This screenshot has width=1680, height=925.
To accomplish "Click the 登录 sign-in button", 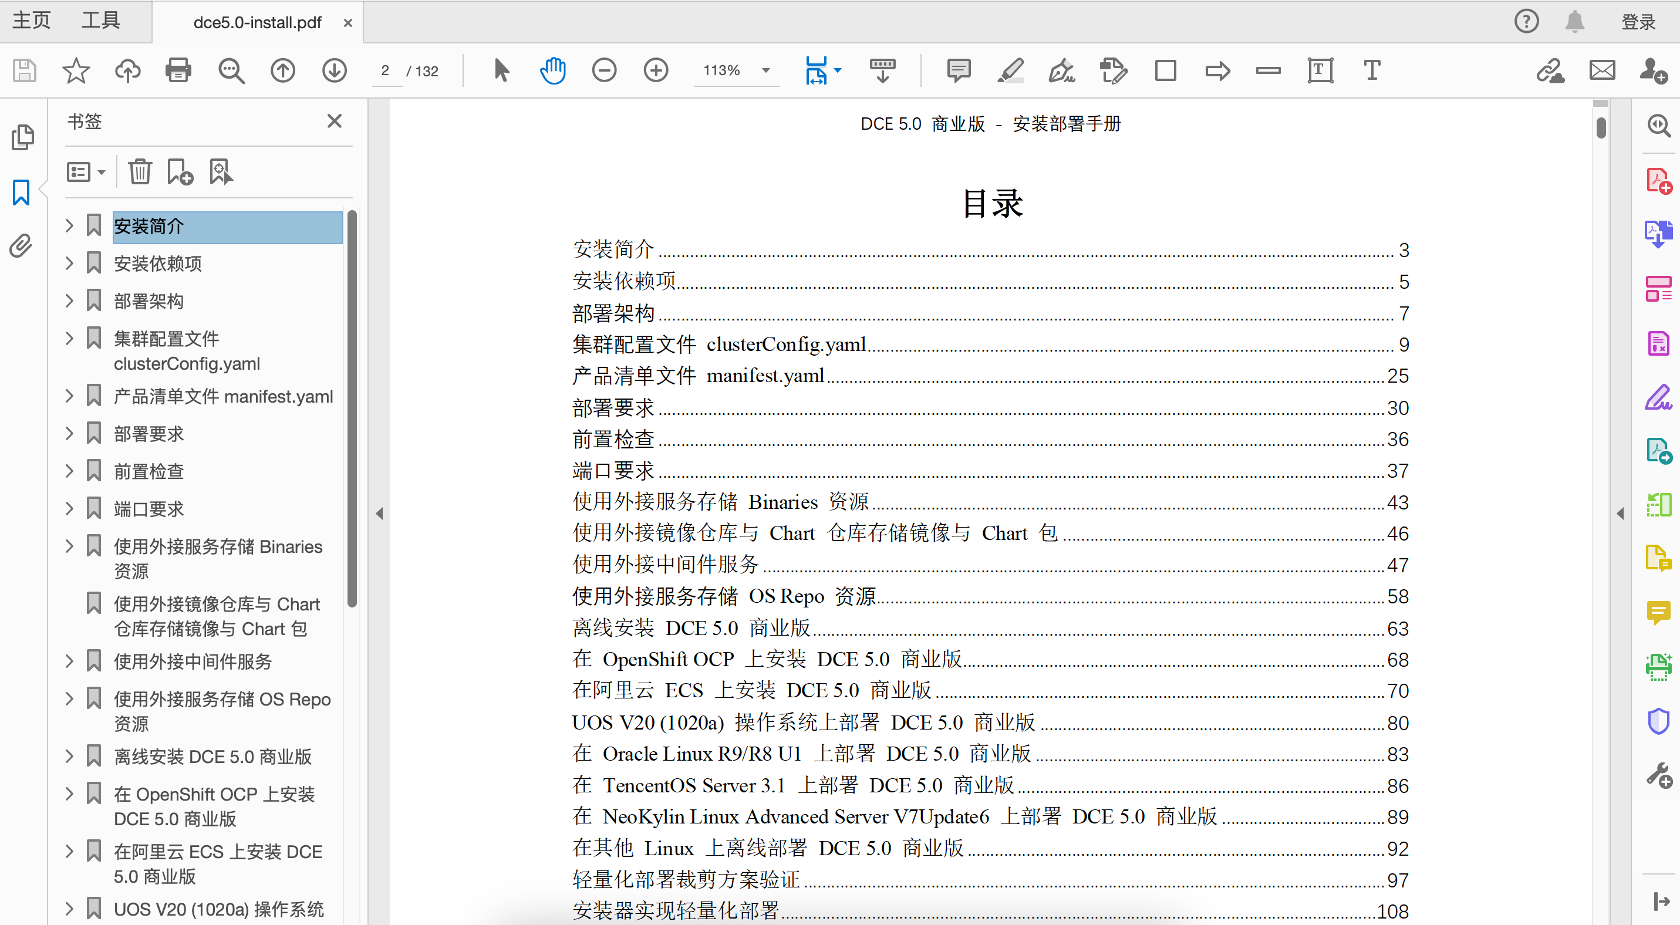I will tap(1638, 22).
